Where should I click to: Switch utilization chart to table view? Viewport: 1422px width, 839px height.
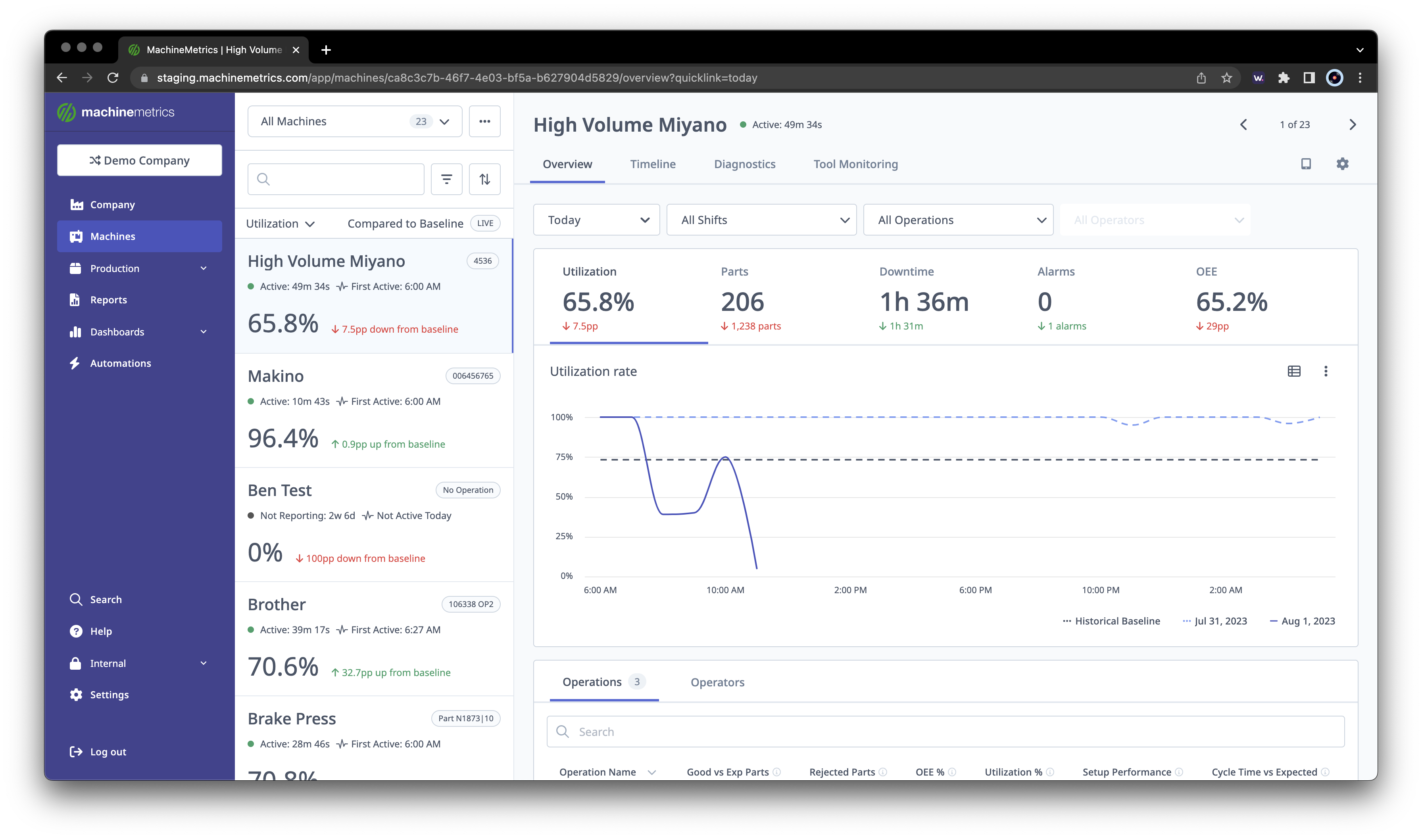(x=1293, y=372)
